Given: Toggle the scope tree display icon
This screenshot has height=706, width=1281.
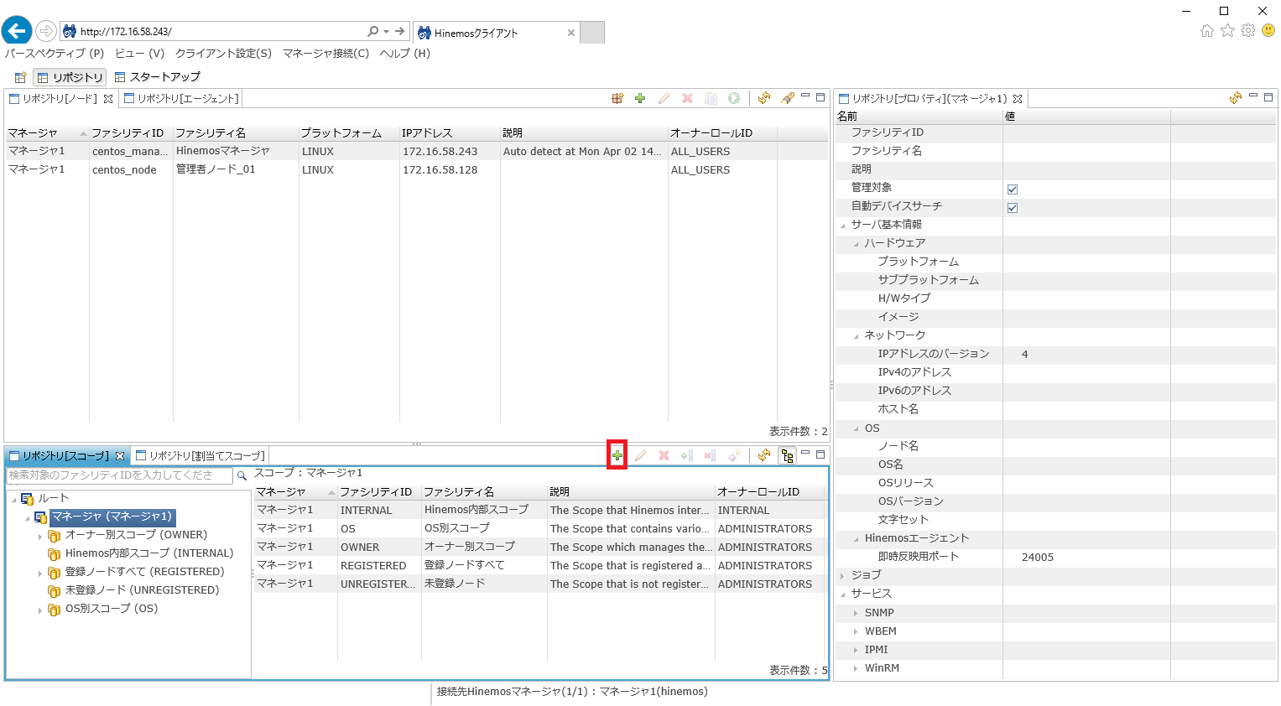Looking at the screenshot, I should pos(788,455).
